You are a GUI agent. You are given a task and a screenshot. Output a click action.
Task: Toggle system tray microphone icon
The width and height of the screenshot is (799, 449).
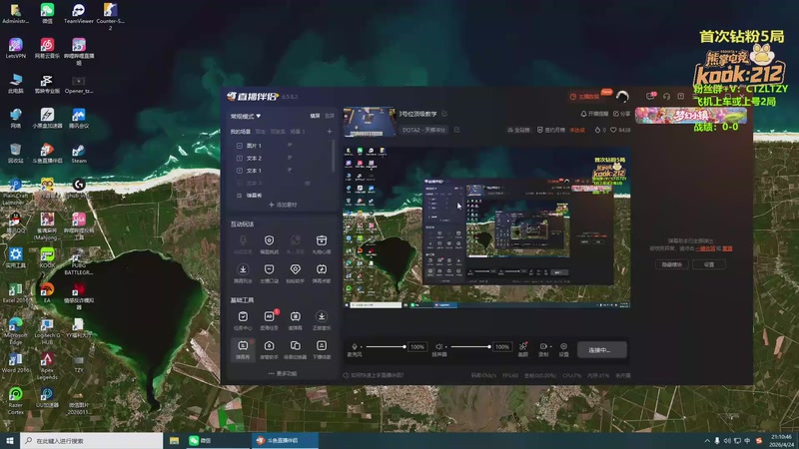pyautogui.click(x=717, y=440)
